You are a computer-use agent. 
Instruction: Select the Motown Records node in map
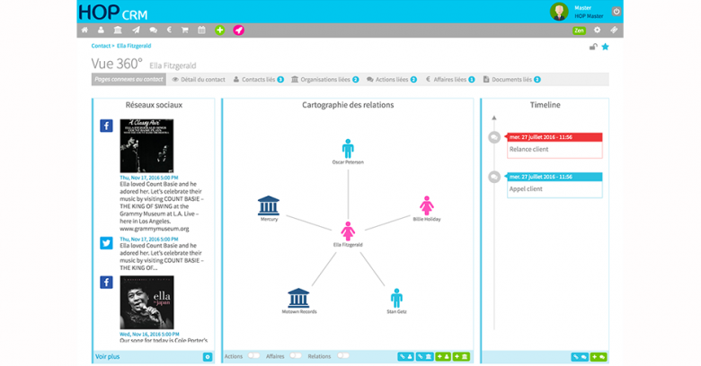point(299,301)
